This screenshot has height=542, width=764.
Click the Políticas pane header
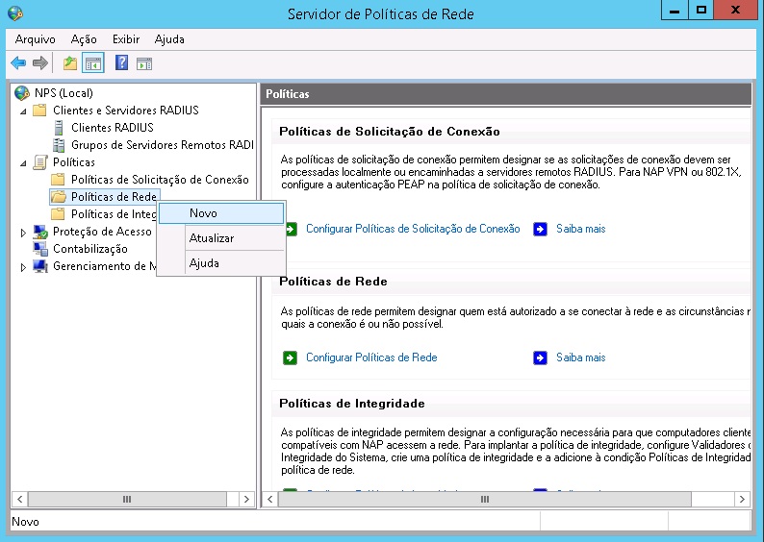tap(506, 94)
